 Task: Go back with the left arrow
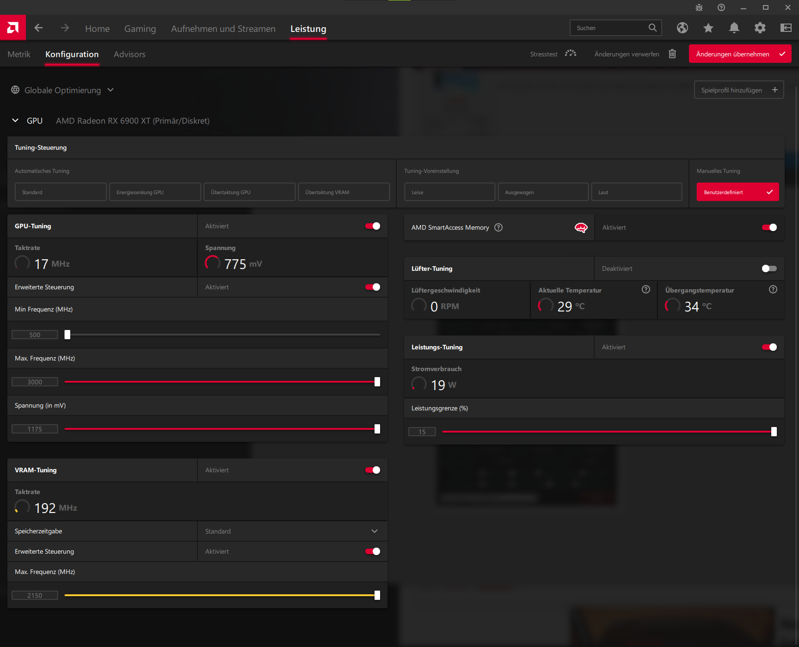(39, 28)
